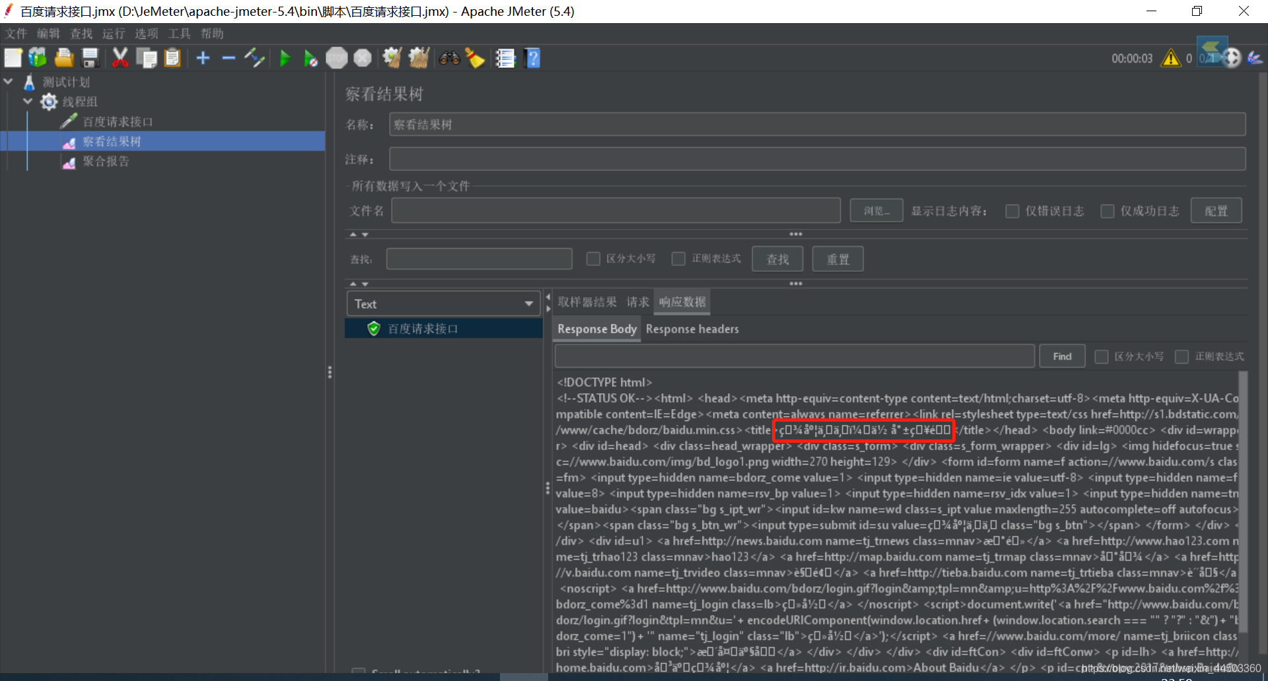Toggle 正则表达式 next to Find

(1181, 356)
